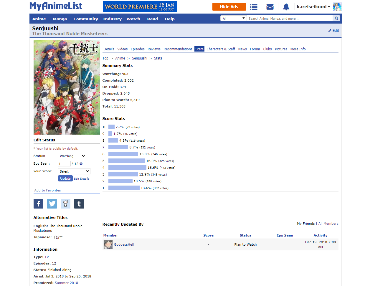Open the anime list icon in header
The width and height of the screenshot is (370, 286).
point(254,7)
